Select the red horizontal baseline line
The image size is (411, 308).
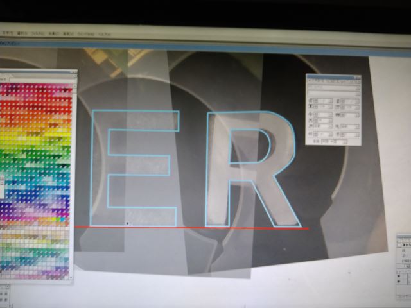[193, 228]
